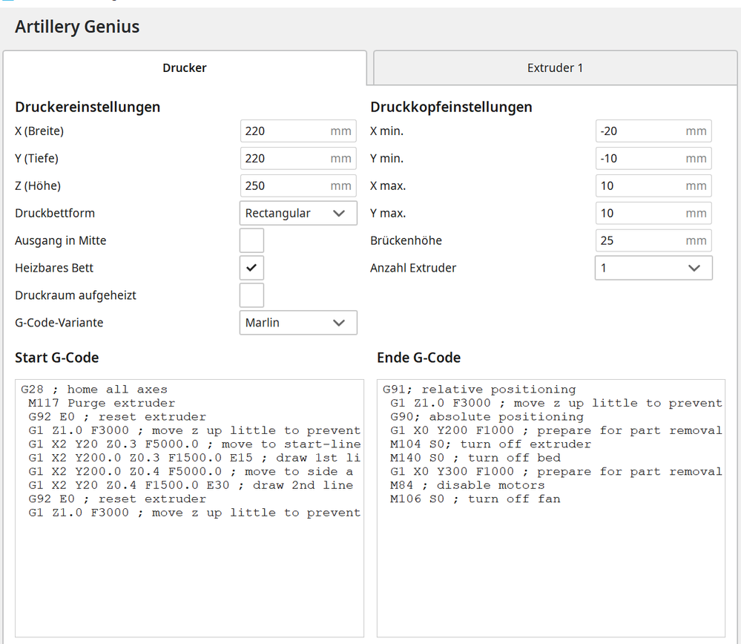Enable the Druckraum aufgeheizt checkbox
Image resolution: width=741 pixels, height=644 pixels.
251,295
